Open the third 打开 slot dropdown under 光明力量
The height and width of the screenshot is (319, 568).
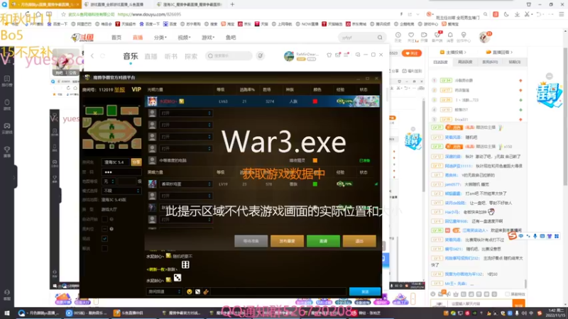[186, 137]
